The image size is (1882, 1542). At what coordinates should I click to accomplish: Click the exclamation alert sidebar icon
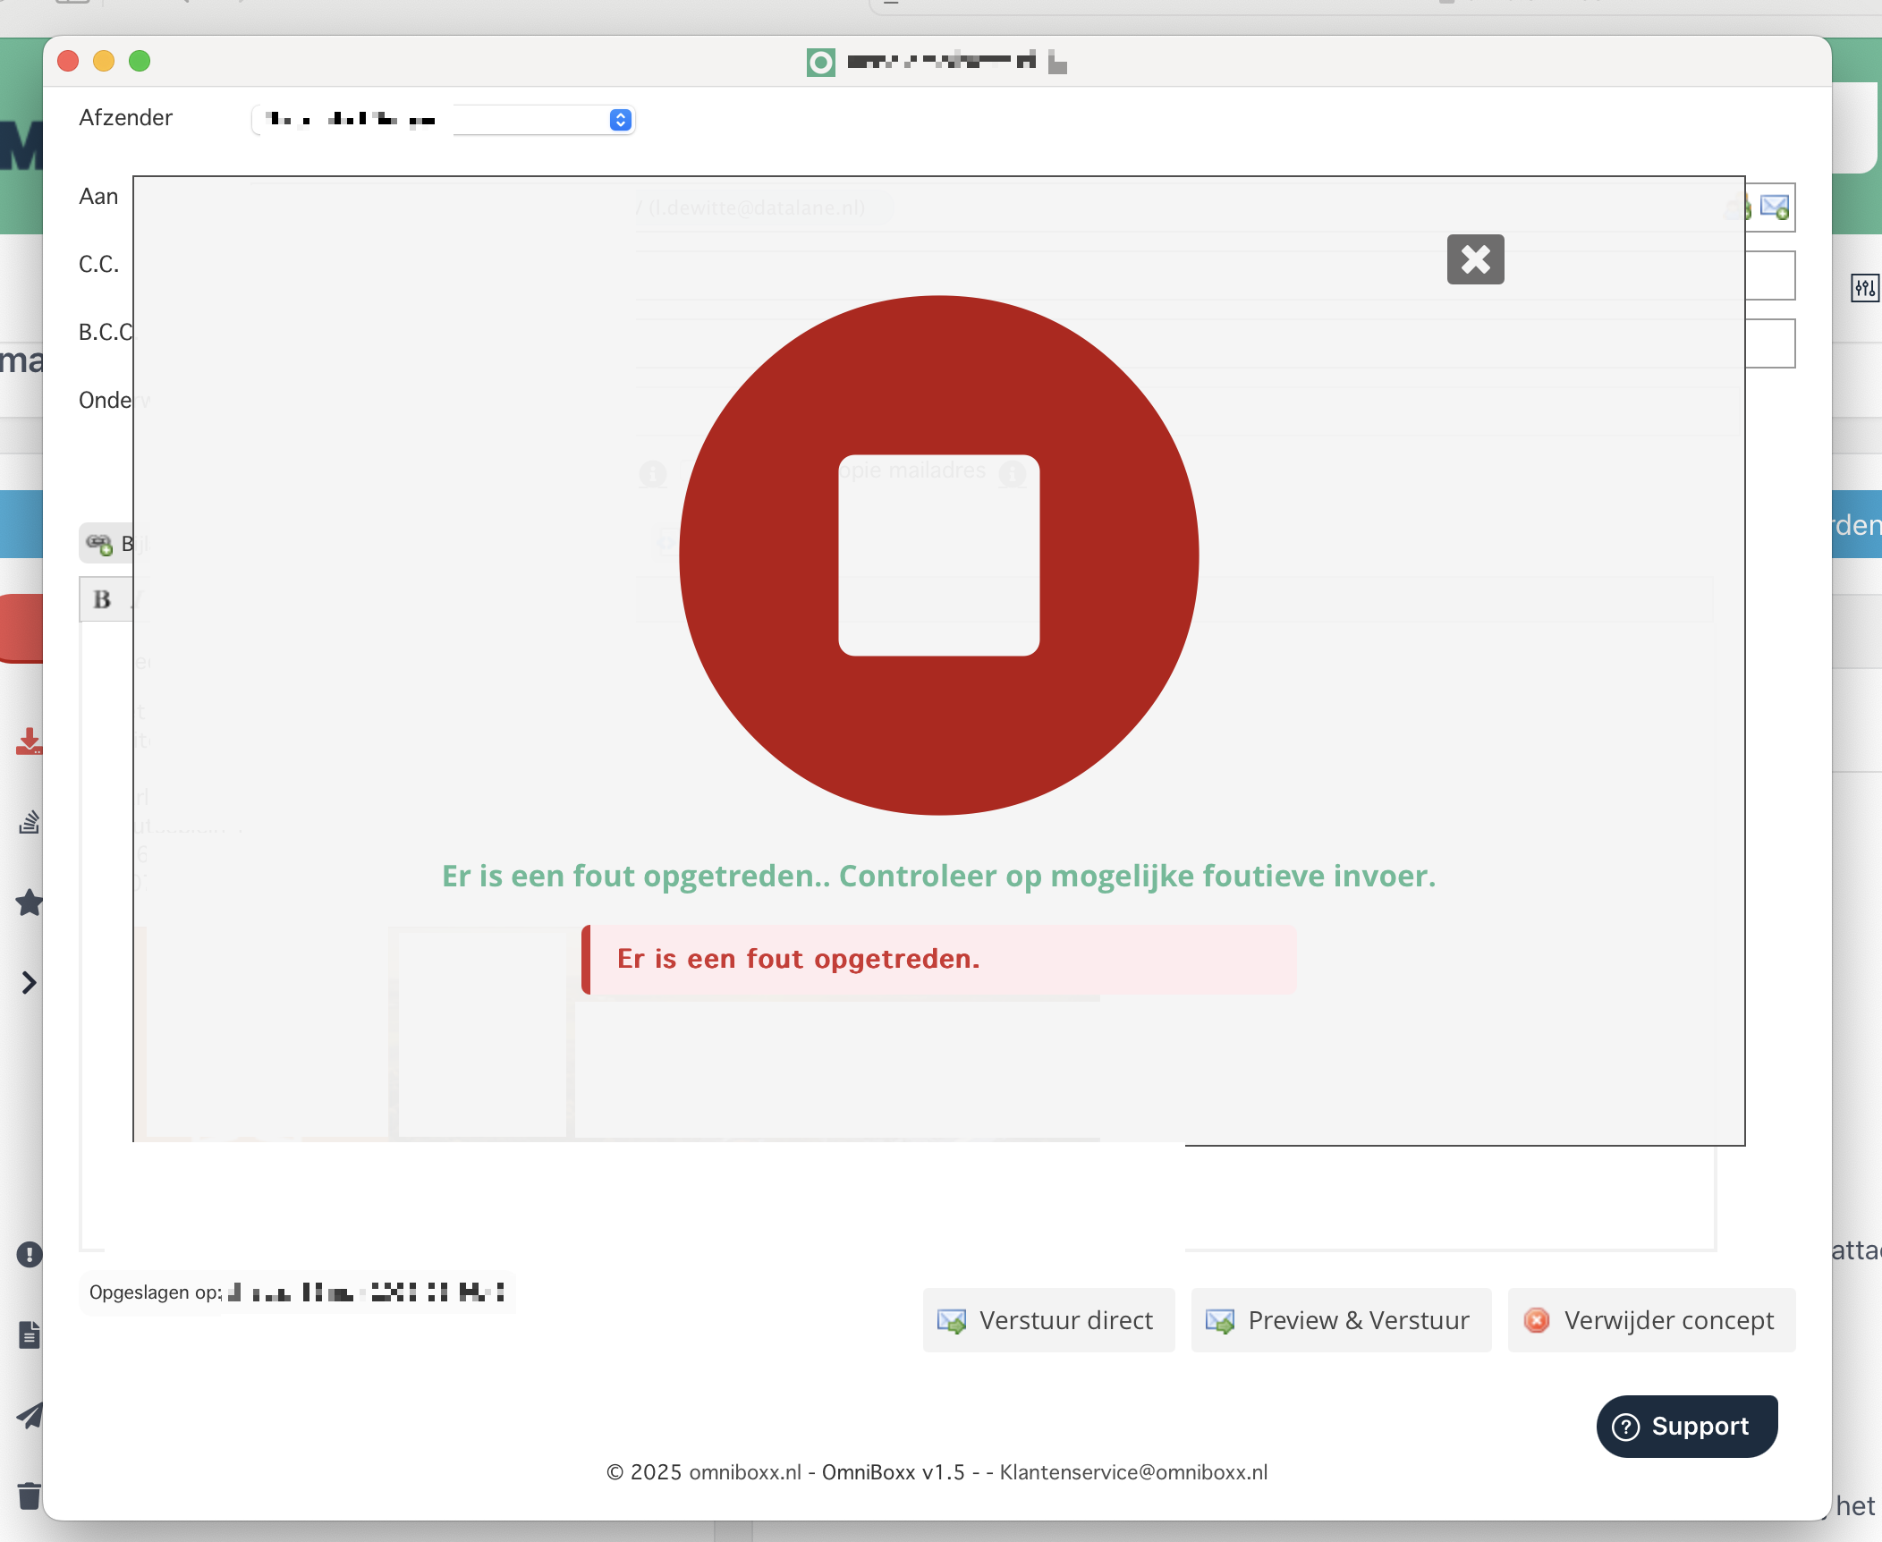pos(29,1254)
